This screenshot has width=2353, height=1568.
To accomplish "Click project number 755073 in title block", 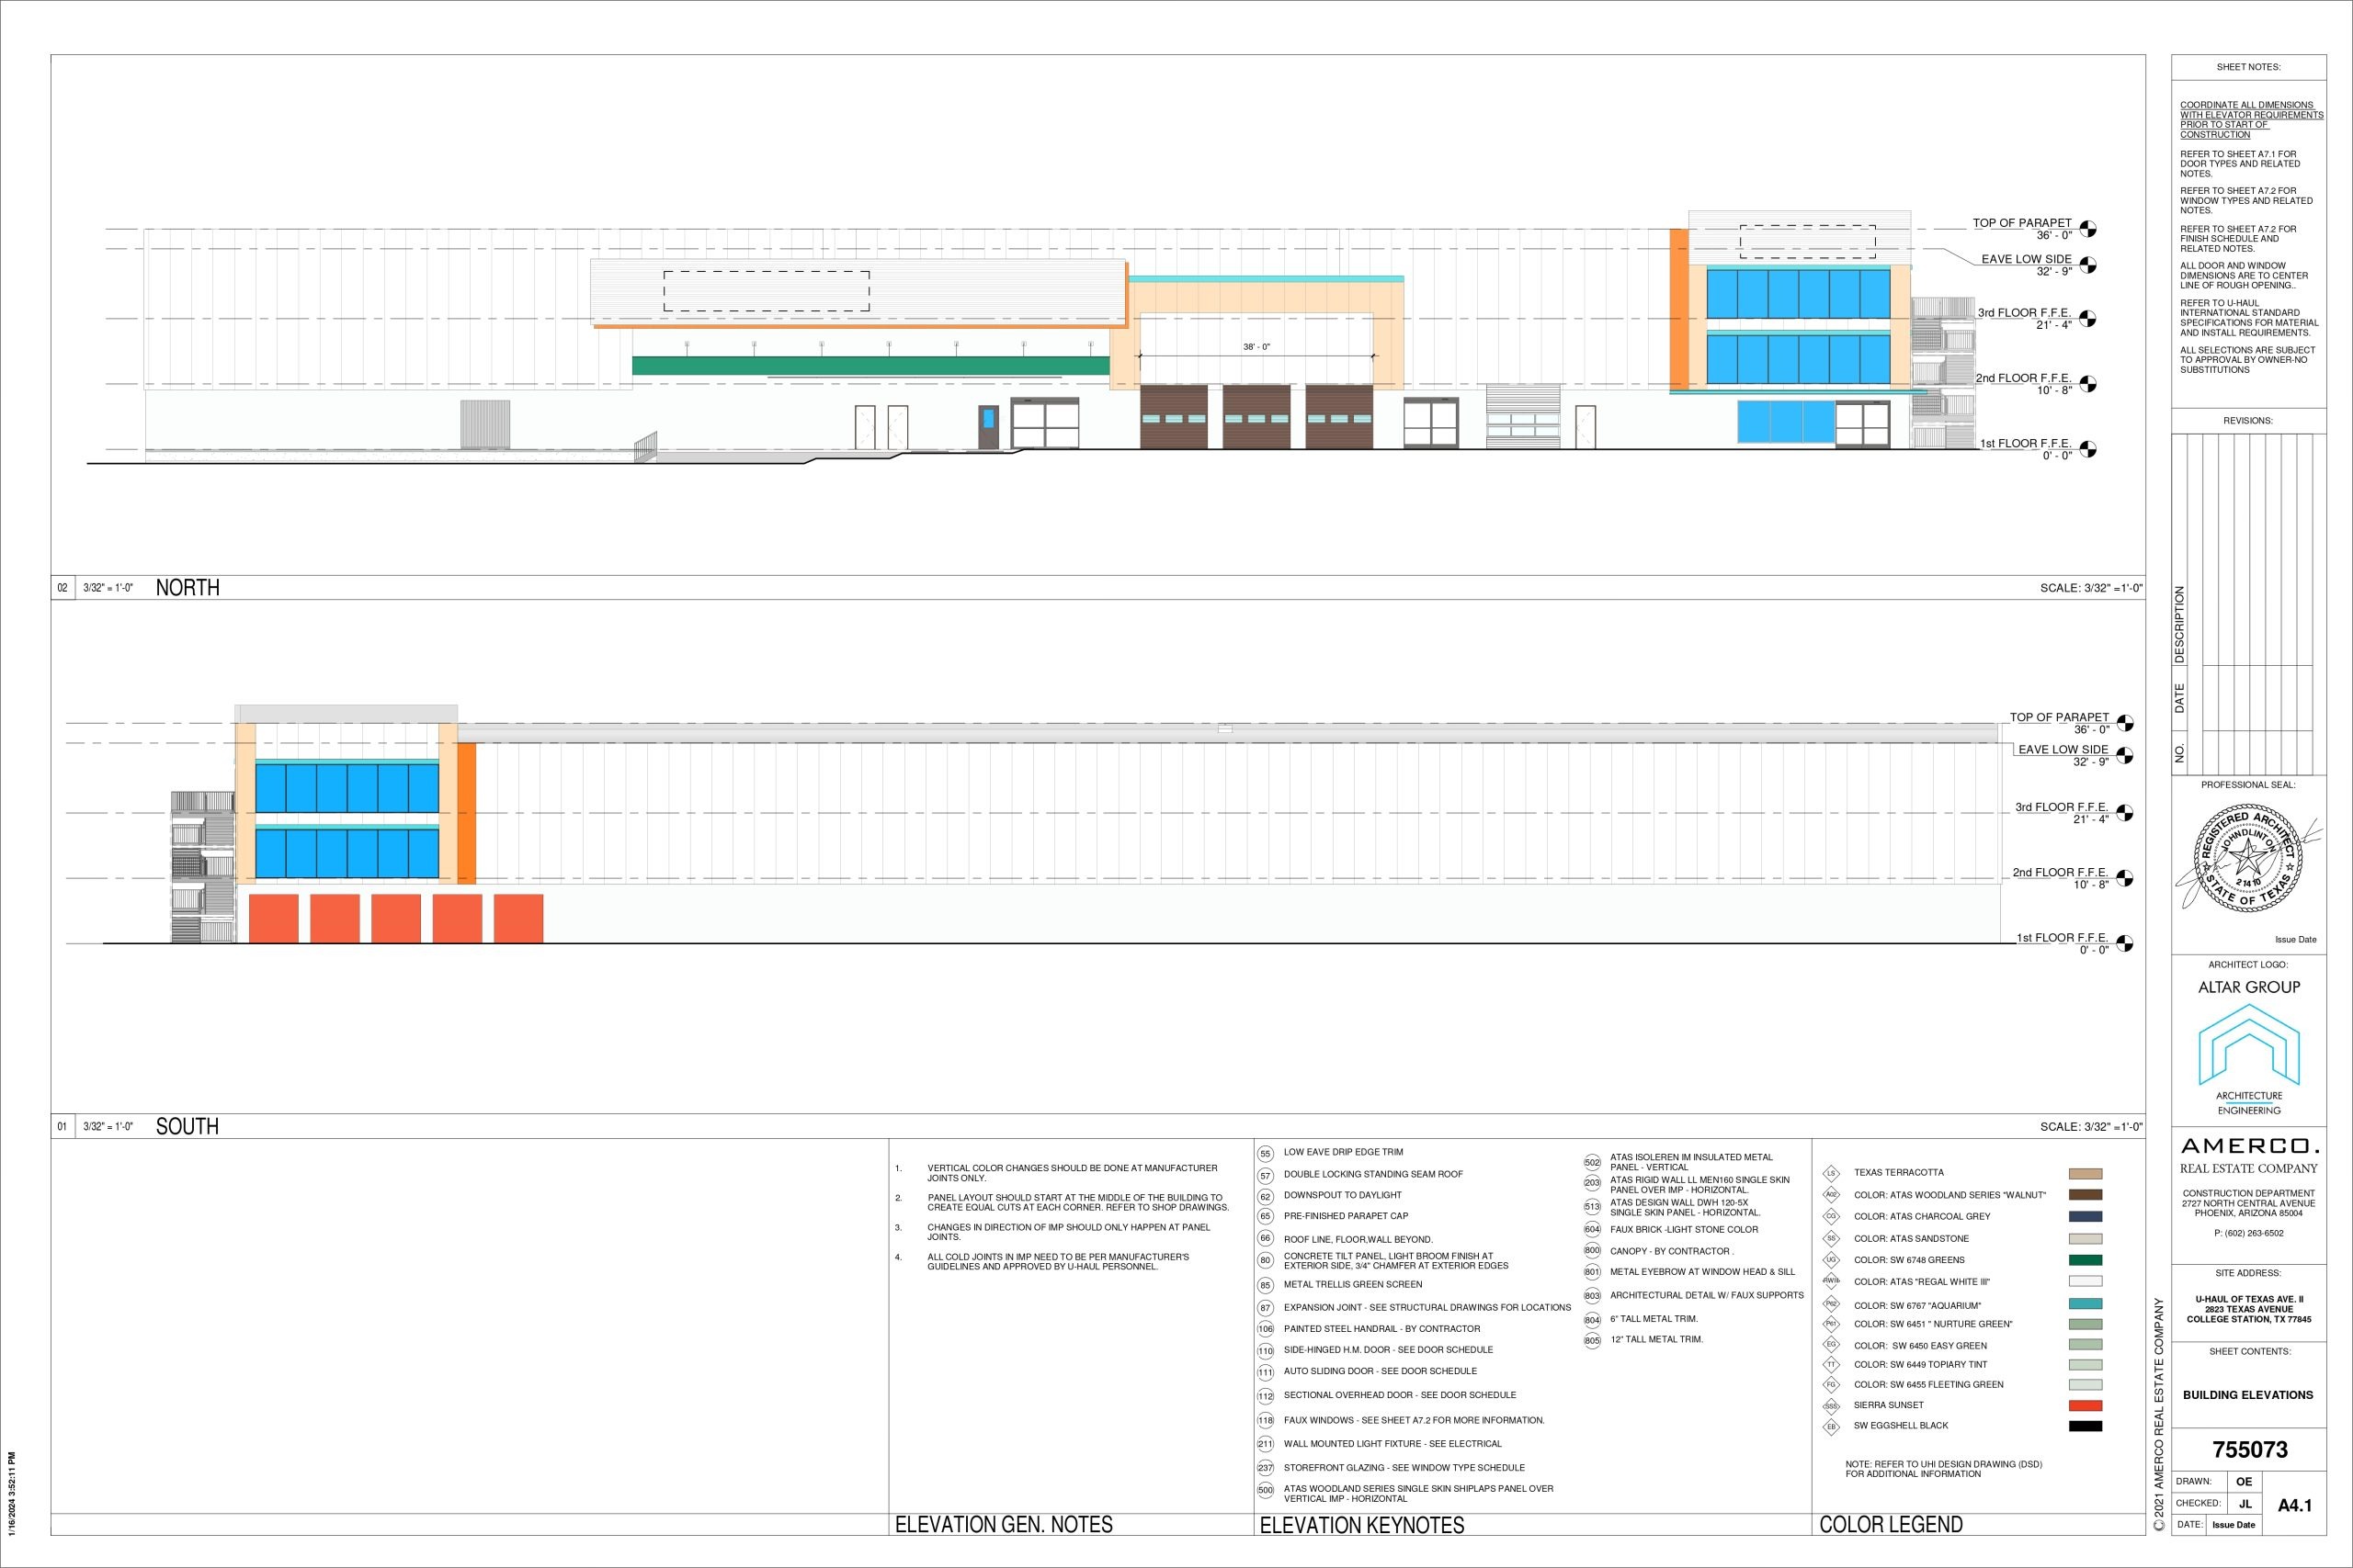I will tap(2249, 1449).
